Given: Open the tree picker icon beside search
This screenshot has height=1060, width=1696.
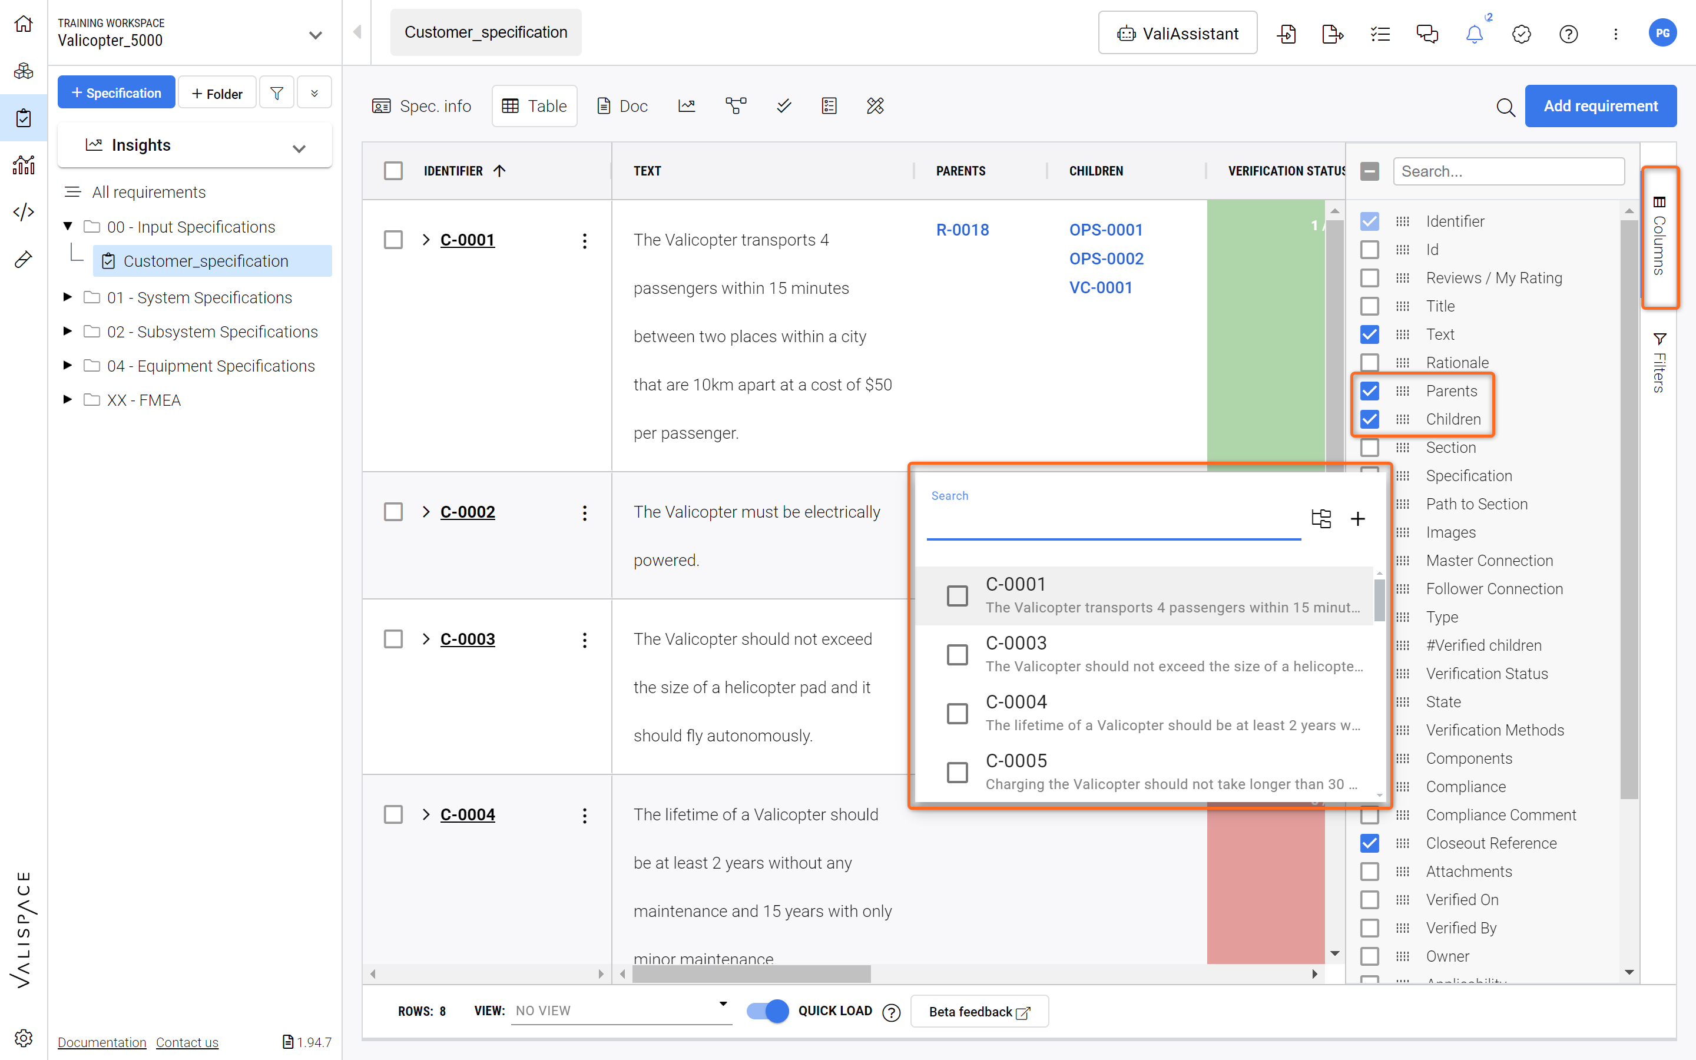Looking at the screenshot, I should [x=1321, y=519].
